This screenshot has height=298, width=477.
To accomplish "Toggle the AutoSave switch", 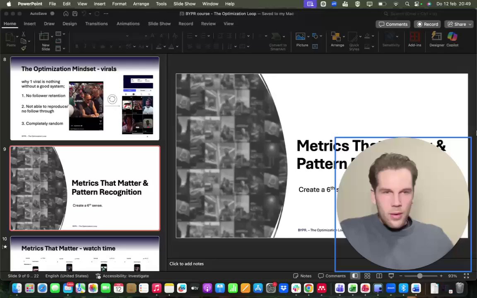I will pyautogui.click(x=52, y=14).
